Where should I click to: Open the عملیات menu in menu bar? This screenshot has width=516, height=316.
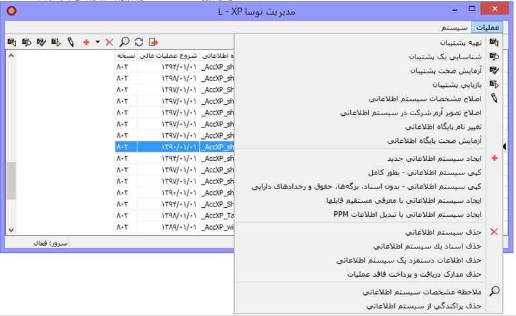click(486, 28)
